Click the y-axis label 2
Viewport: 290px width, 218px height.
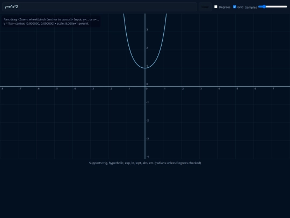point(147,48)
